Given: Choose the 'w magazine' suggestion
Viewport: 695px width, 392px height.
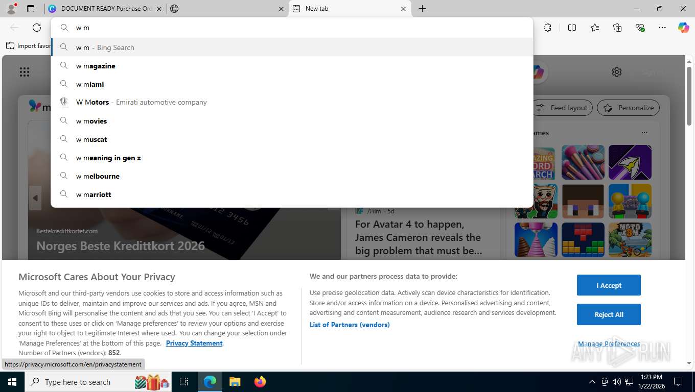Looking at the screenshot, I should click(292, 66).
